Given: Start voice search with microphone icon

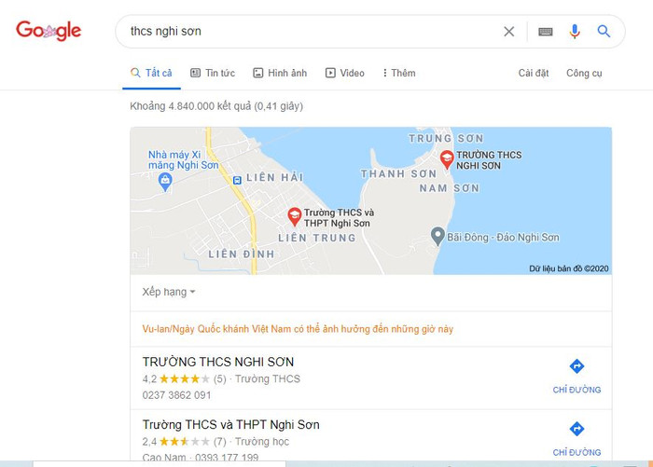Looking at the screenshot, I should [x=575, y=31].
